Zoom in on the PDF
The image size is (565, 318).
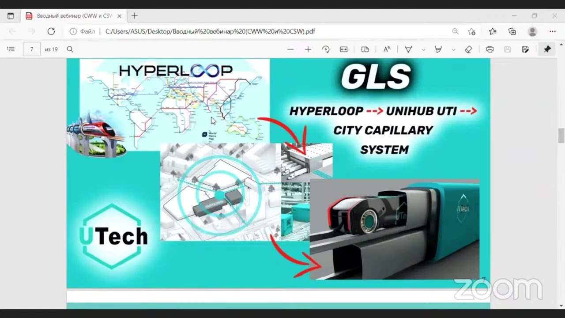(x=308, y=49)
